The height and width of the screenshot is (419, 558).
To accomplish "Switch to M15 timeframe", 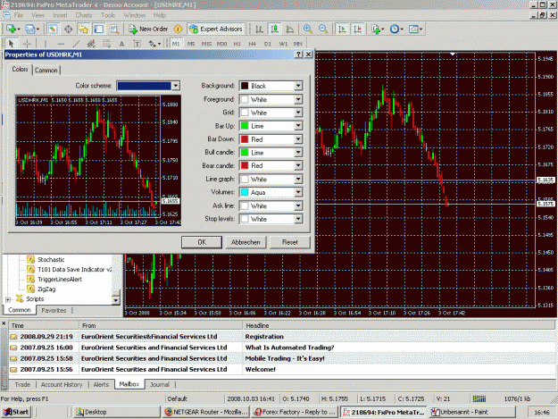I will [206, 44].
